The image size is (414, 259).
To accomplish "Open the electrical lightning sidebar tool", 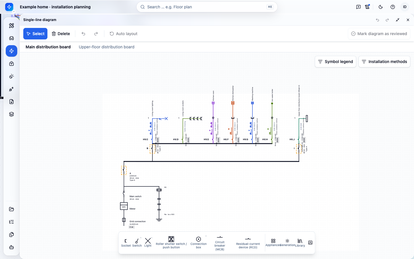I will [x=11, y=51].
